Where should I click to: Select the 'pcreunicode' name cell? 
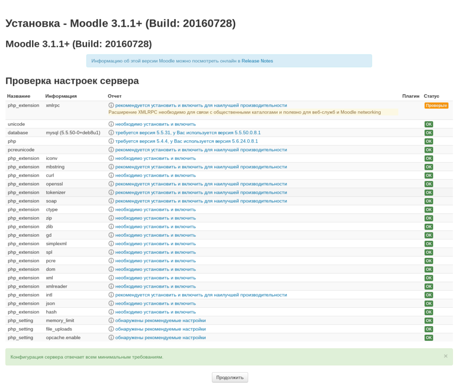[x=21, y=150]
